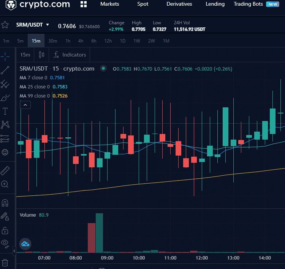This screenshot has width=285, height=269.
Task: Click the +2.99% change value
Action: 116,29
